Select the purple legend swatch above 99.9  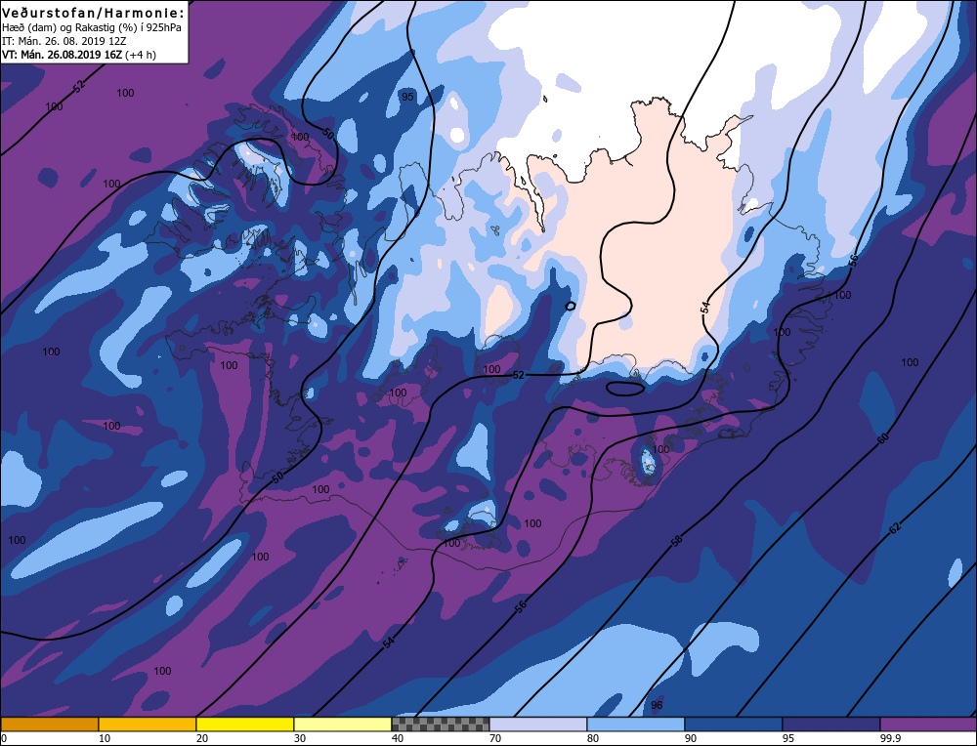[928, 725]
